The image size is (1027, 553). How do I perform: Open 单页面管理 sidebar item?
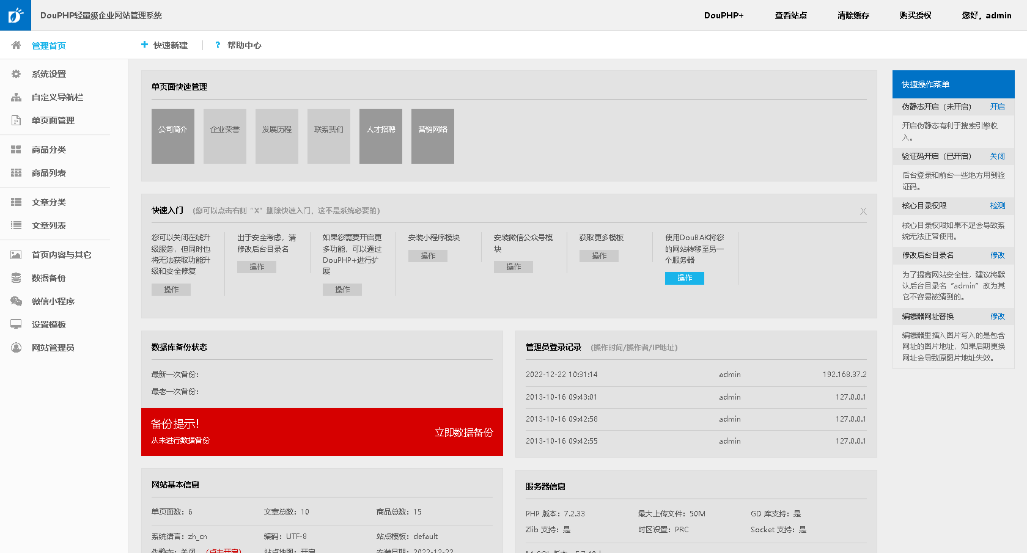(x=53, y=120)
